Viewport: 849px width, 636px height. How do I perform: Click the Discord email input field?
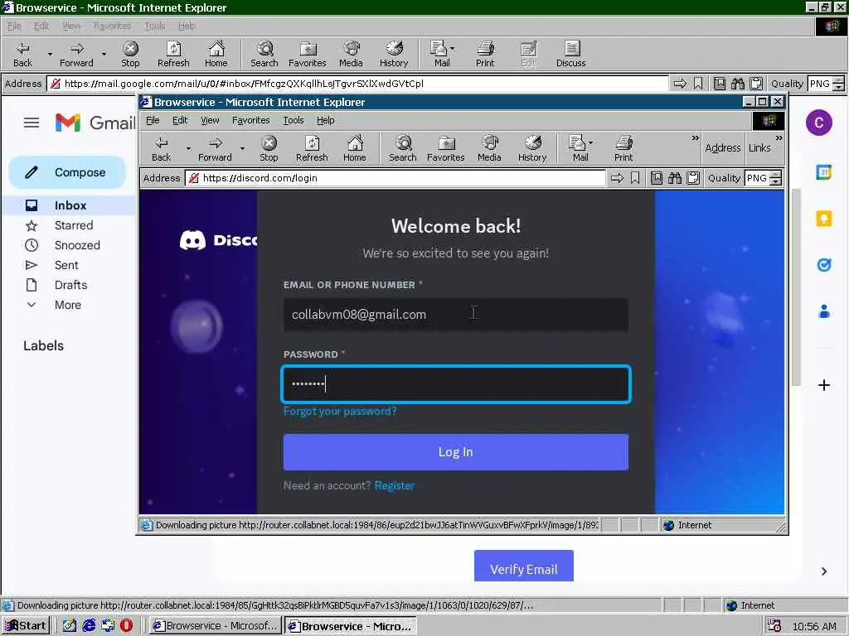(x=455, y=314)
